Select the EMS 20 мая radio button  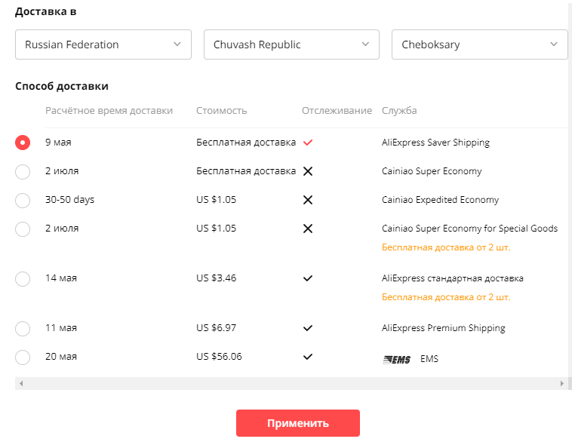pyautogui.click(x=23, y=357)
